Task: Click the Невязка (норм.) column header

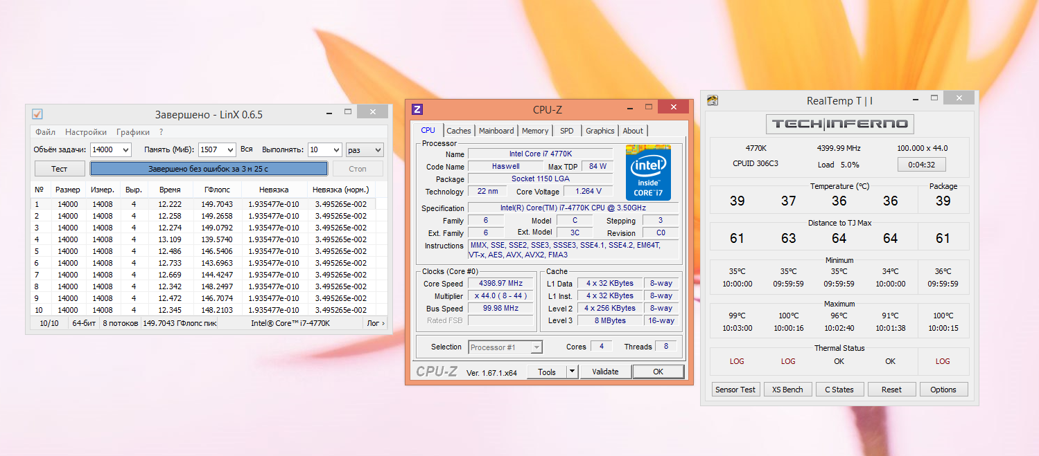Action: (341, 190)
